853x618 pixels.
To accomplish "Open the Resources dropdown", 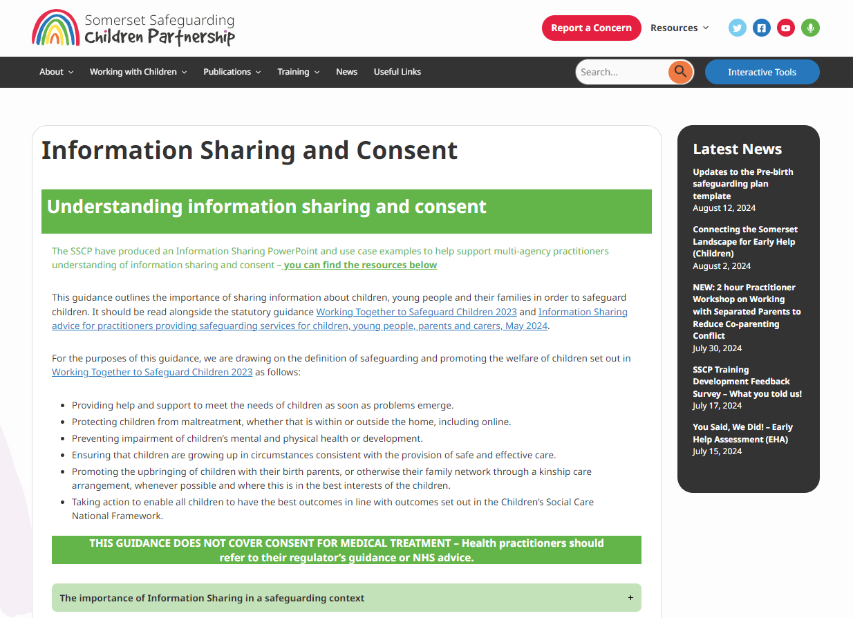I will (x=678, y=28).
